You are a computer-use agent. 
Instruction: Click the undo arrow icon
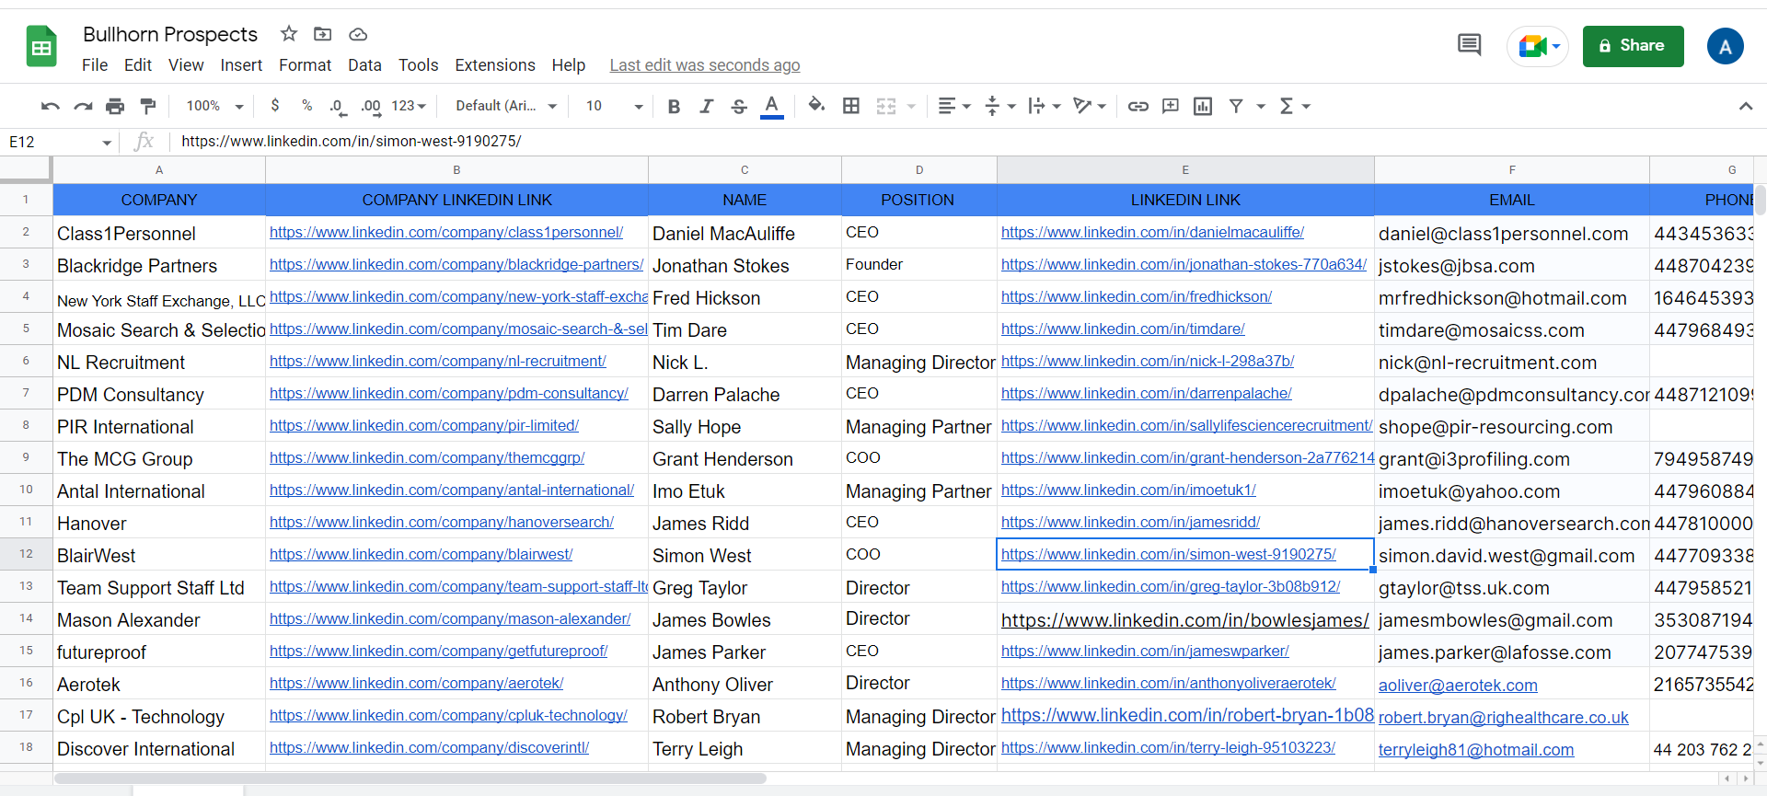click(x=50, y=107)
